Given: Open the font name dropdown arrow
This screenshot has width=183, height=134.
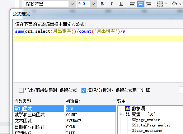Looking at the screenshot, I should pos(72,4).
